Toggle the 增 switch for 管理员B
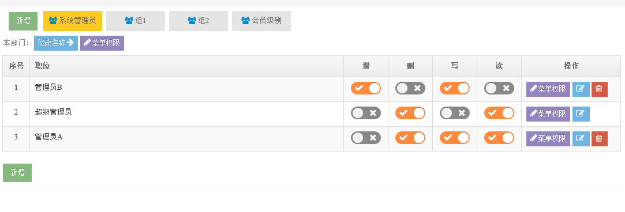625x212 pixels. pos(365,88)
